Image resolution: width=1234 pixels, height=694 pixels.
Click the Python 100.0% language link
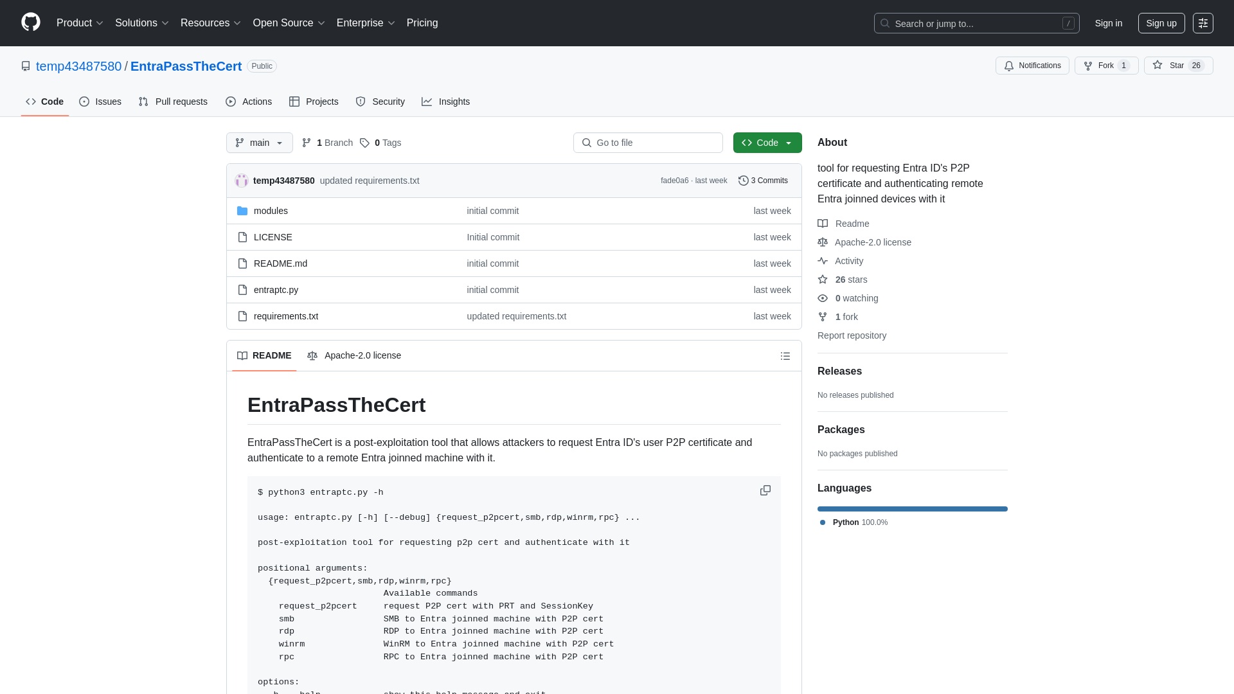click(x=854, y=522)
